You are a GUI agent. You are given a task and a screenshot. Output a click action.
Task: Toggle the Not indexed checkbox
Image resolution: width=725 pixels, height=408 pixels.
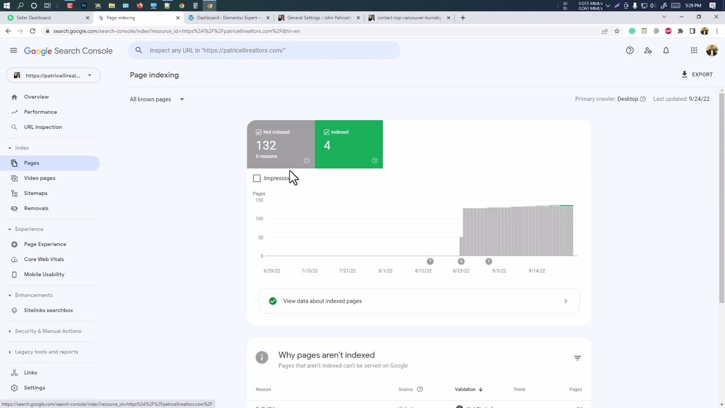click(x=258, y=132)
